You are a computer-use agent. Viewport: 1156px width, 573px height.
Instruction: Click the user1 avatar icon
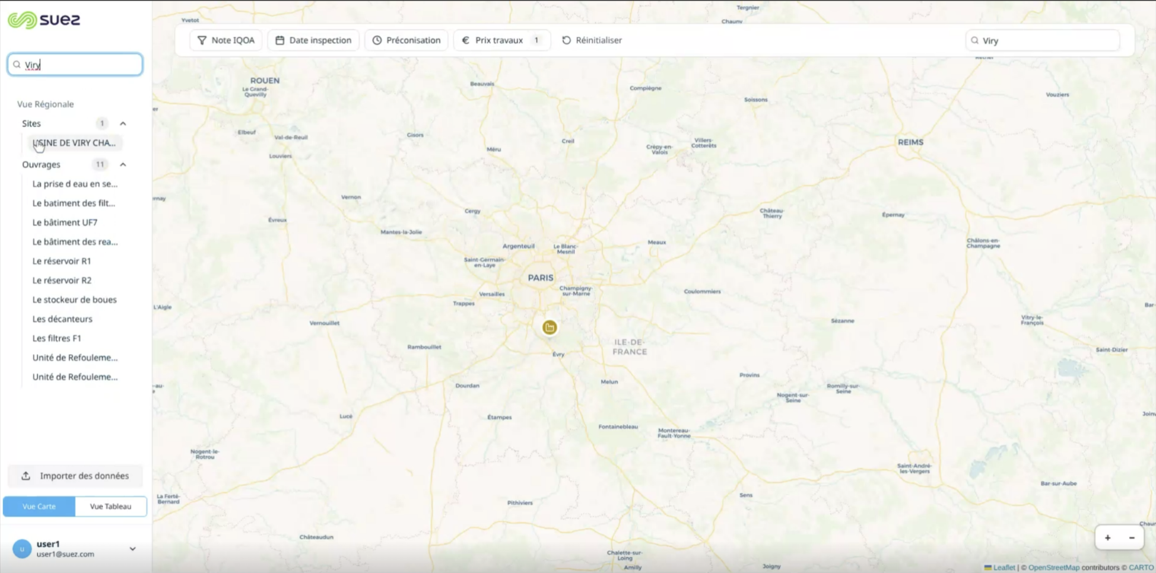22,549
